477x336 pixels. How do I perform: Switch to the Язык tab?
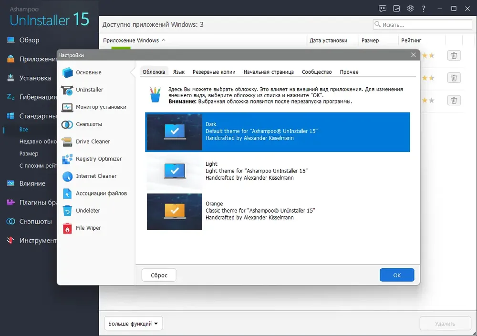179,72
